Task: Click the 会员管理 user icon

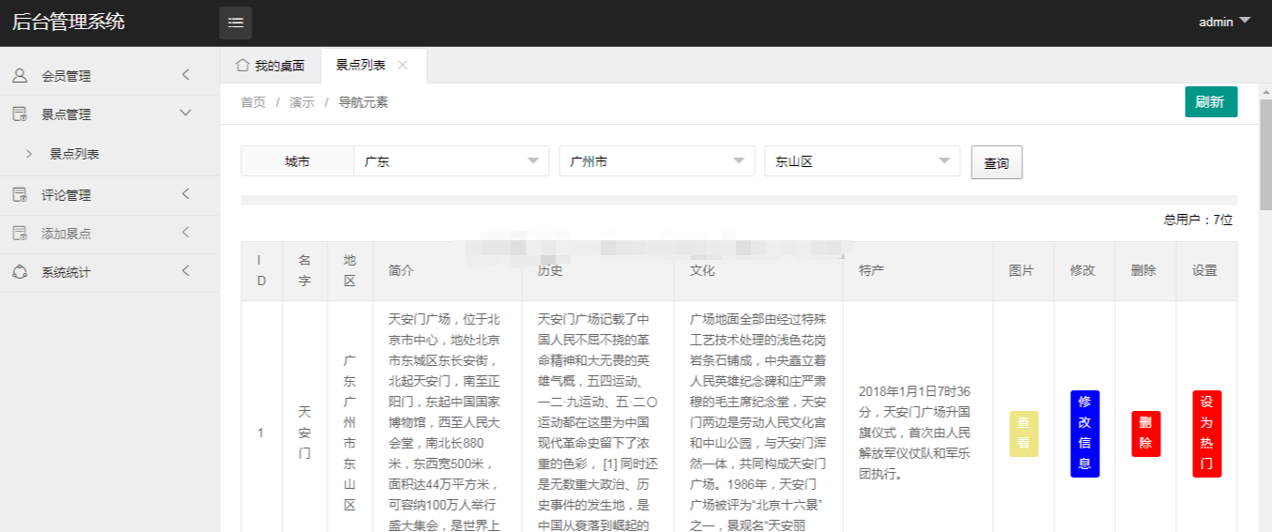Action: tap(20, 76)
